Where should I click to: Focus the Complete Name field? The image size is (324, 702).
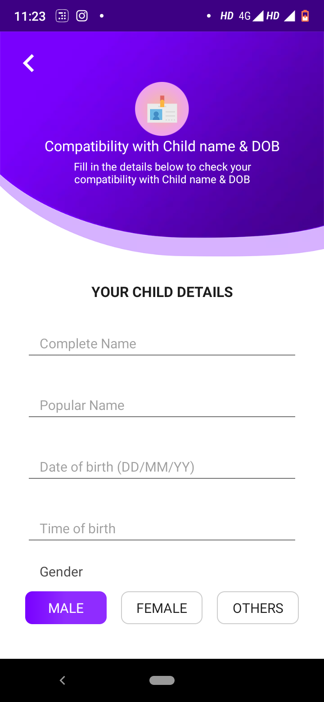(162, 344)
